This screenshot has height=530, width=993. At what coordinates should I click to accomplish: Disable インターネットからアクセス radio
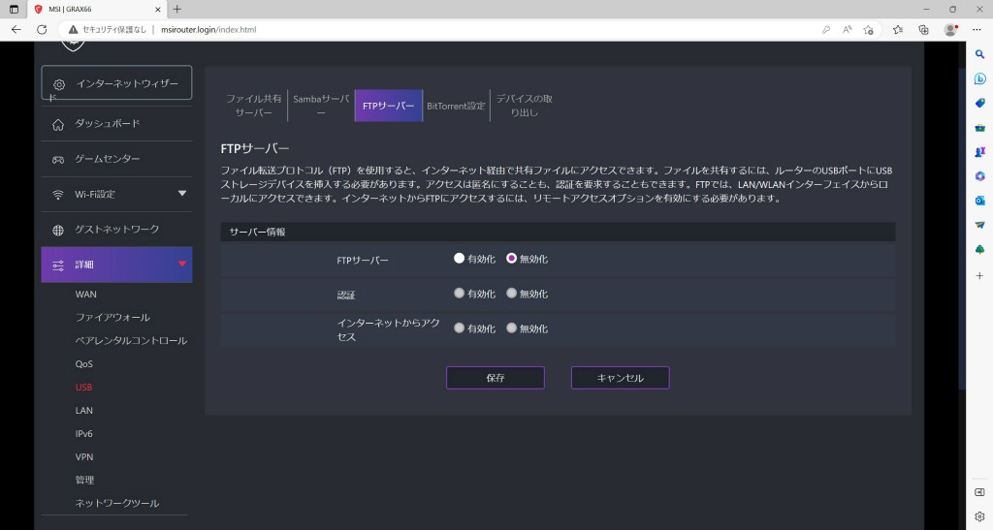pos(512,328)
